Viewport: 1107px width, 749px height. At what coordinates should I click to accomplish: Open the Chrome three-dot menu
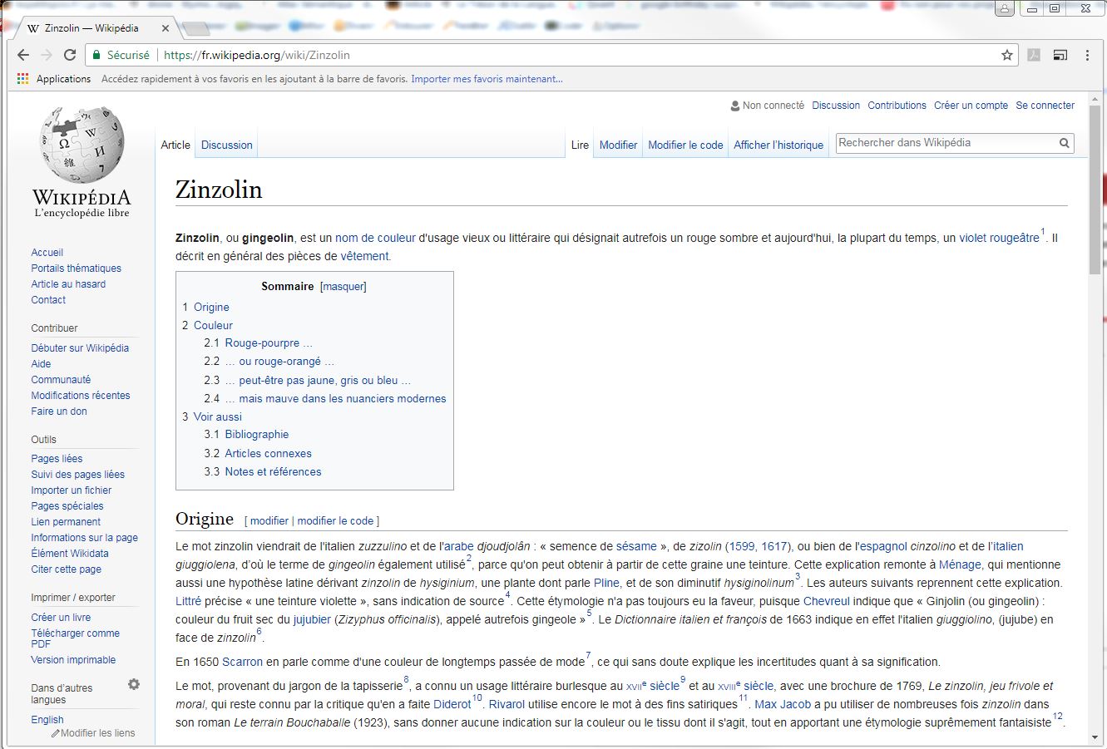tap(1087, 55)
